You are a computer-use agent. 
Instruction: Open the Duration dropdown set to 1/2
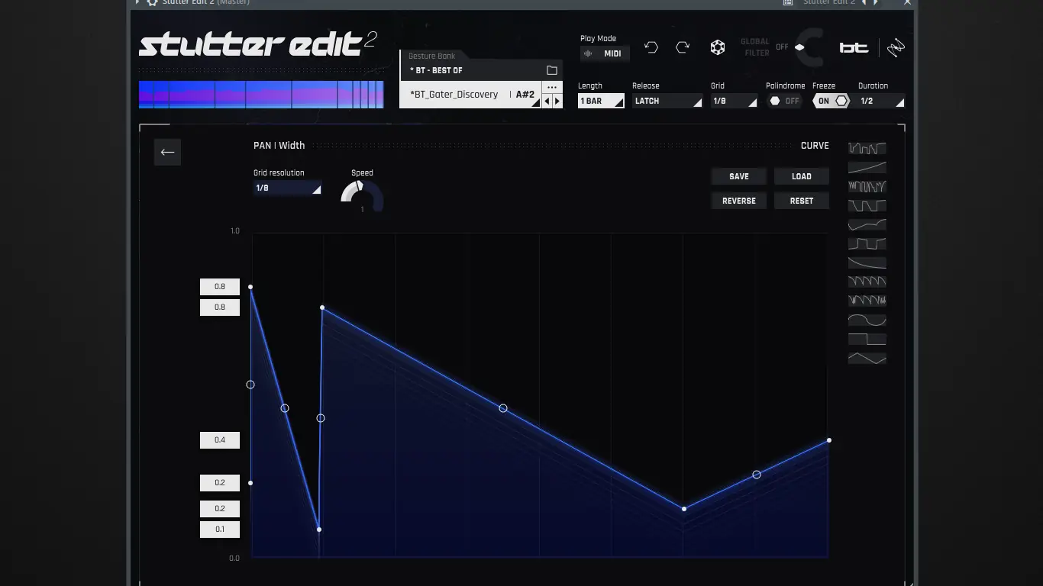[x=881, y=101]
